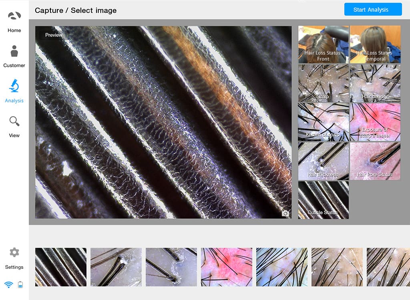
Task: Open the Cuticle Status tile
Action: coord(324,200)
